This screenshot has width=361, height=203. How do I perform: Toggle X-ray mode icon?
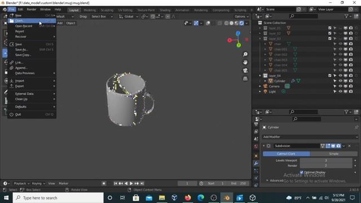point(219,23)
